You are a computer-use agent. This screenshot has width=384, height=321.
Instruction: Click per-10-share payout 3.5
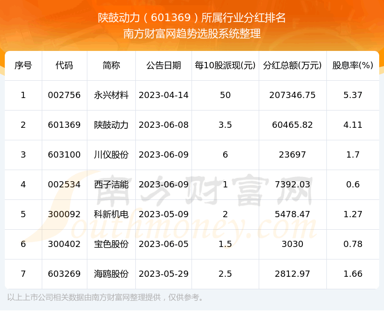pos(225,125)
